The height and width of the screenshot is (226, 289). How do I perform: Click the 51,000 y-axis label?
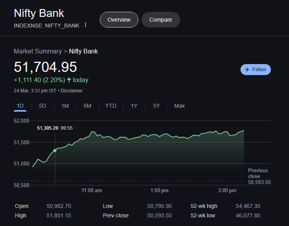point(22,164)
